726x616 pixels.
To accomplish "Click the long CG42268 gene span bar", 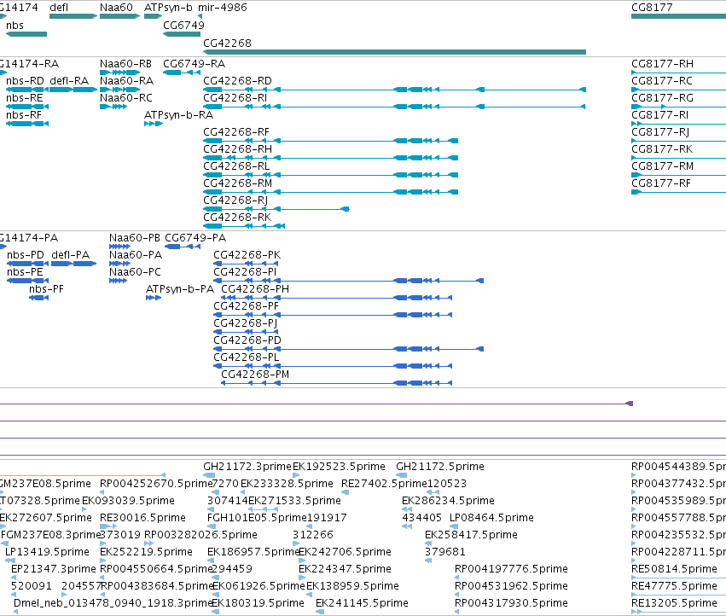I will 394,52.
